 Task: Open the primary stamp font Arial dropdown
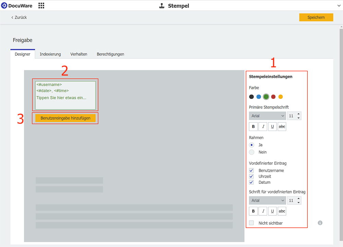pyautogui.click(x=268, y=116)
